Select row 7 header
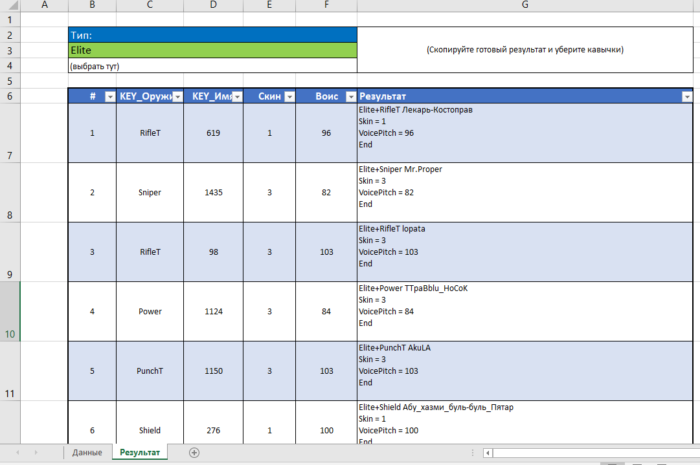Viewport: 700px width, 465px height. [10, 133]
